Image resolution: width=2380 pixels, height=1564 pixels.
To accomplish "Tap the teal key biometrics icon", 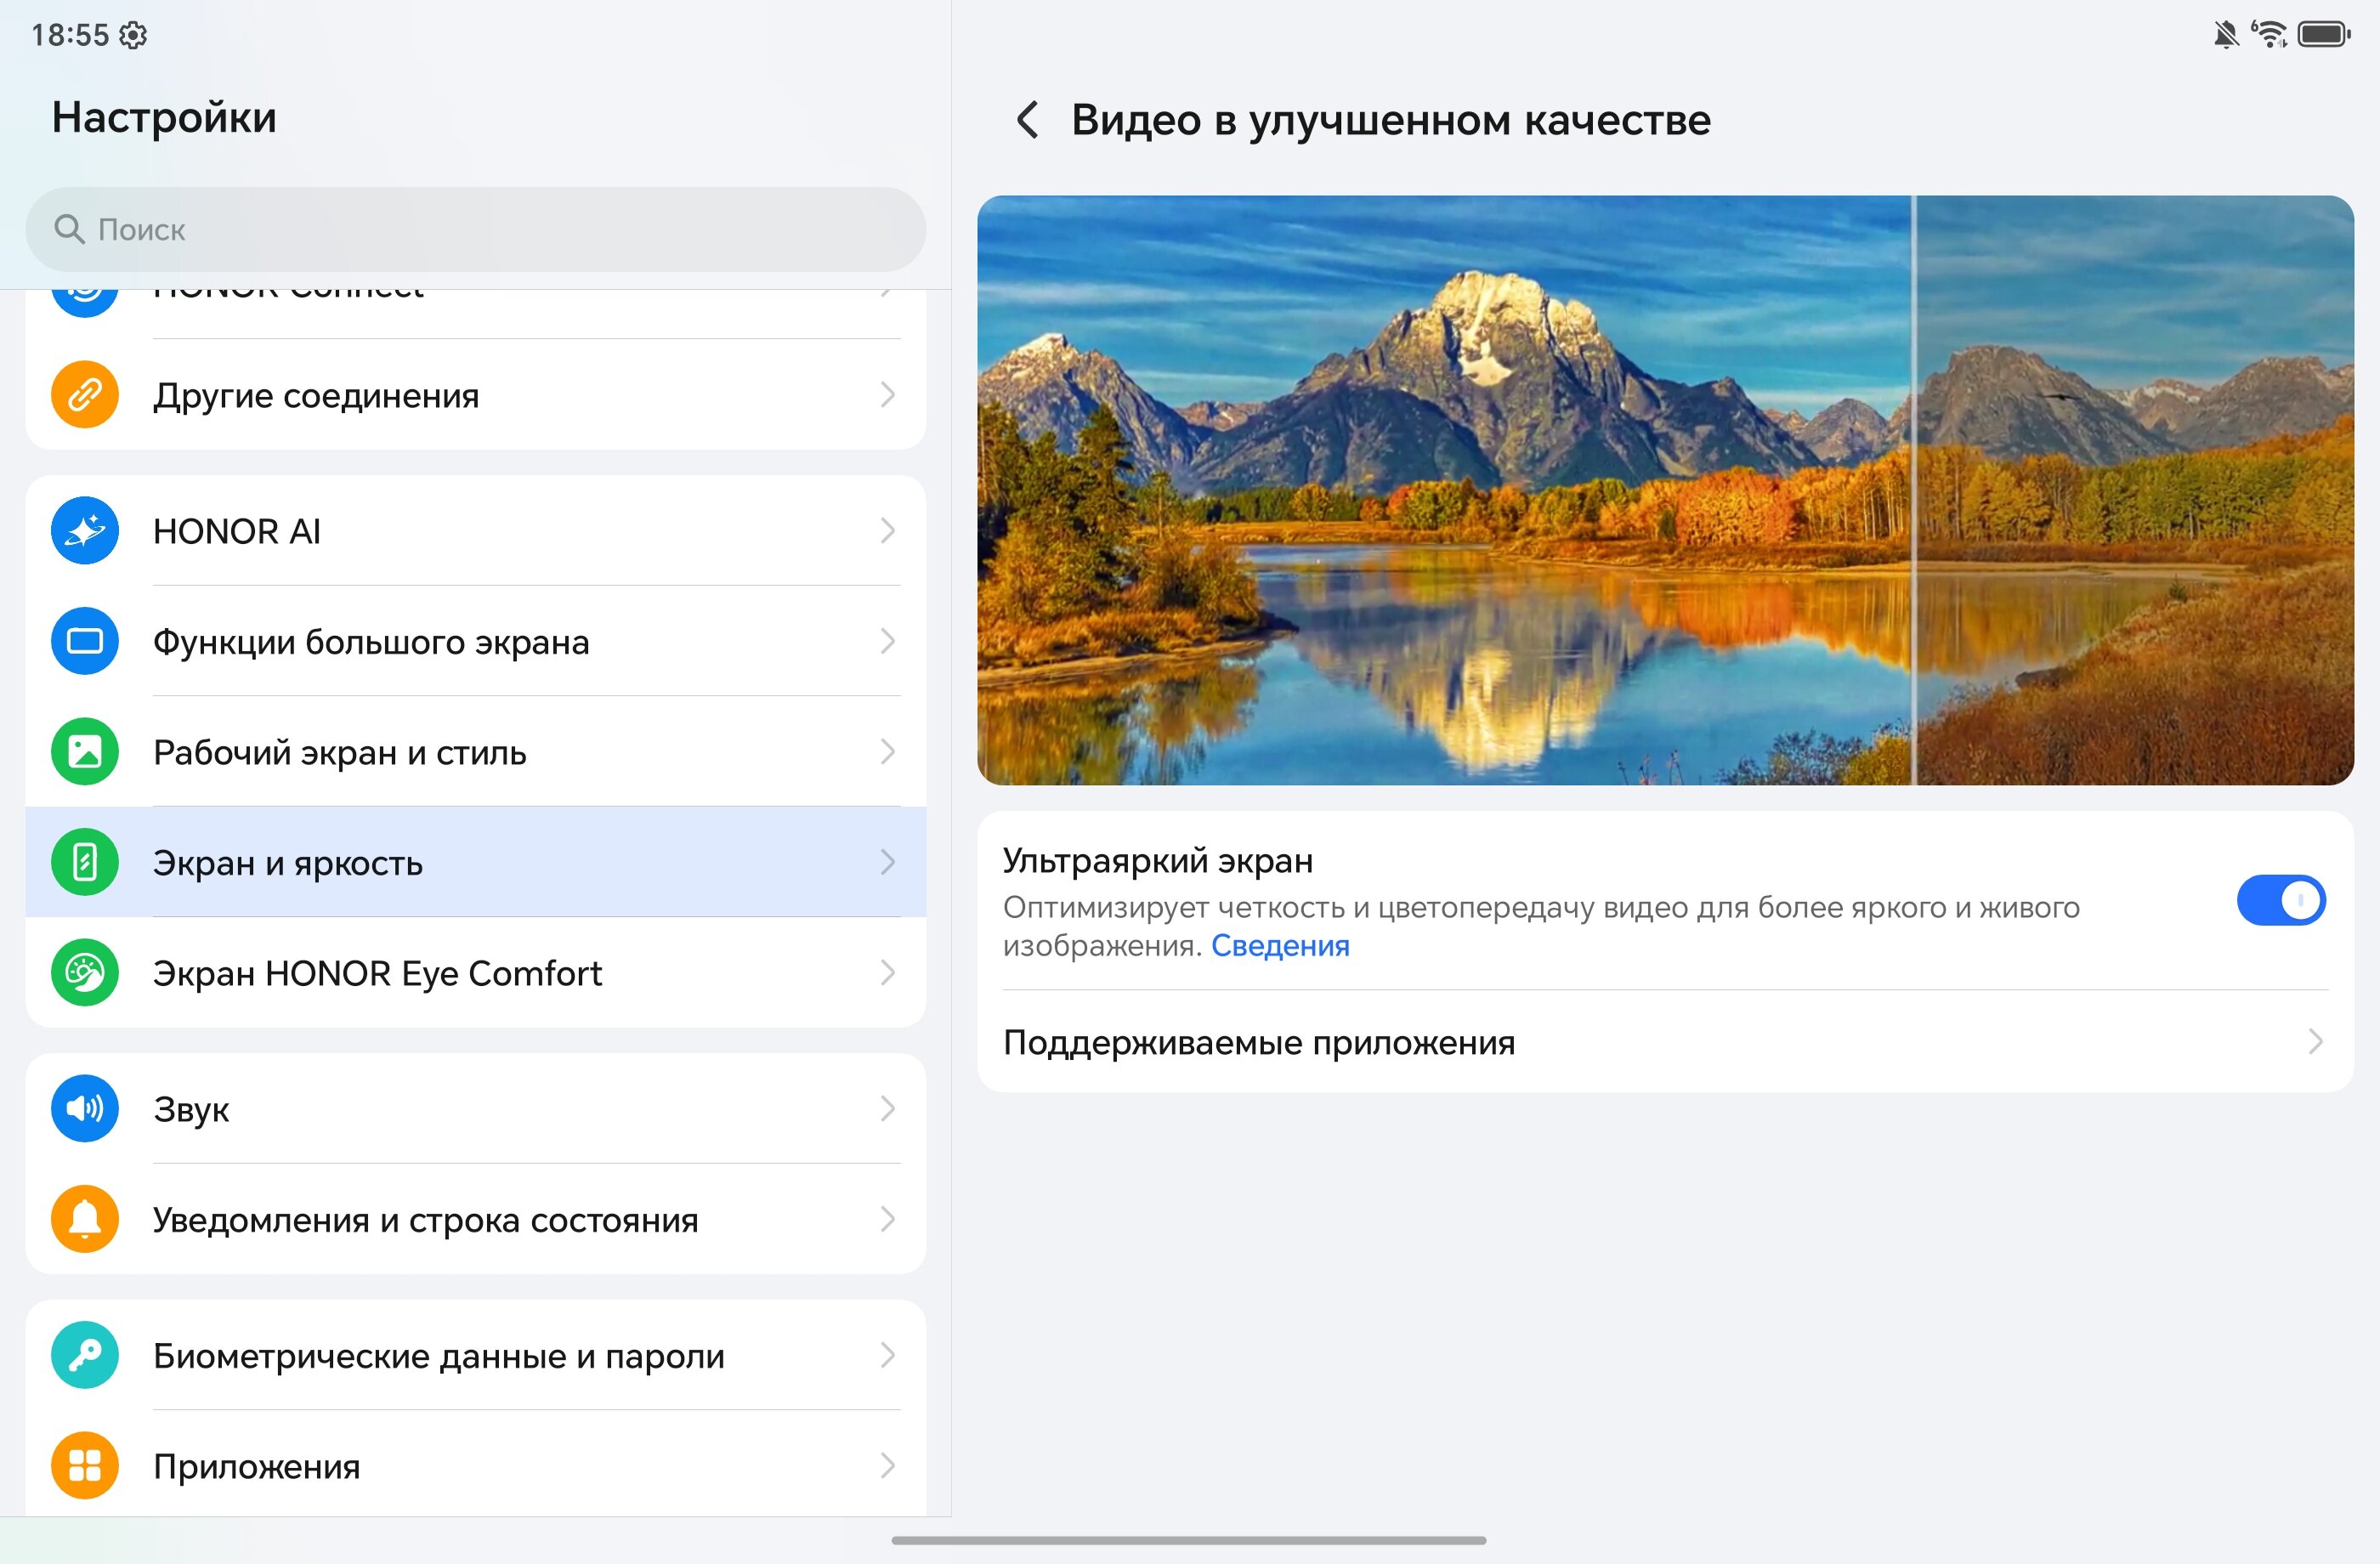I will (85, 1355).
